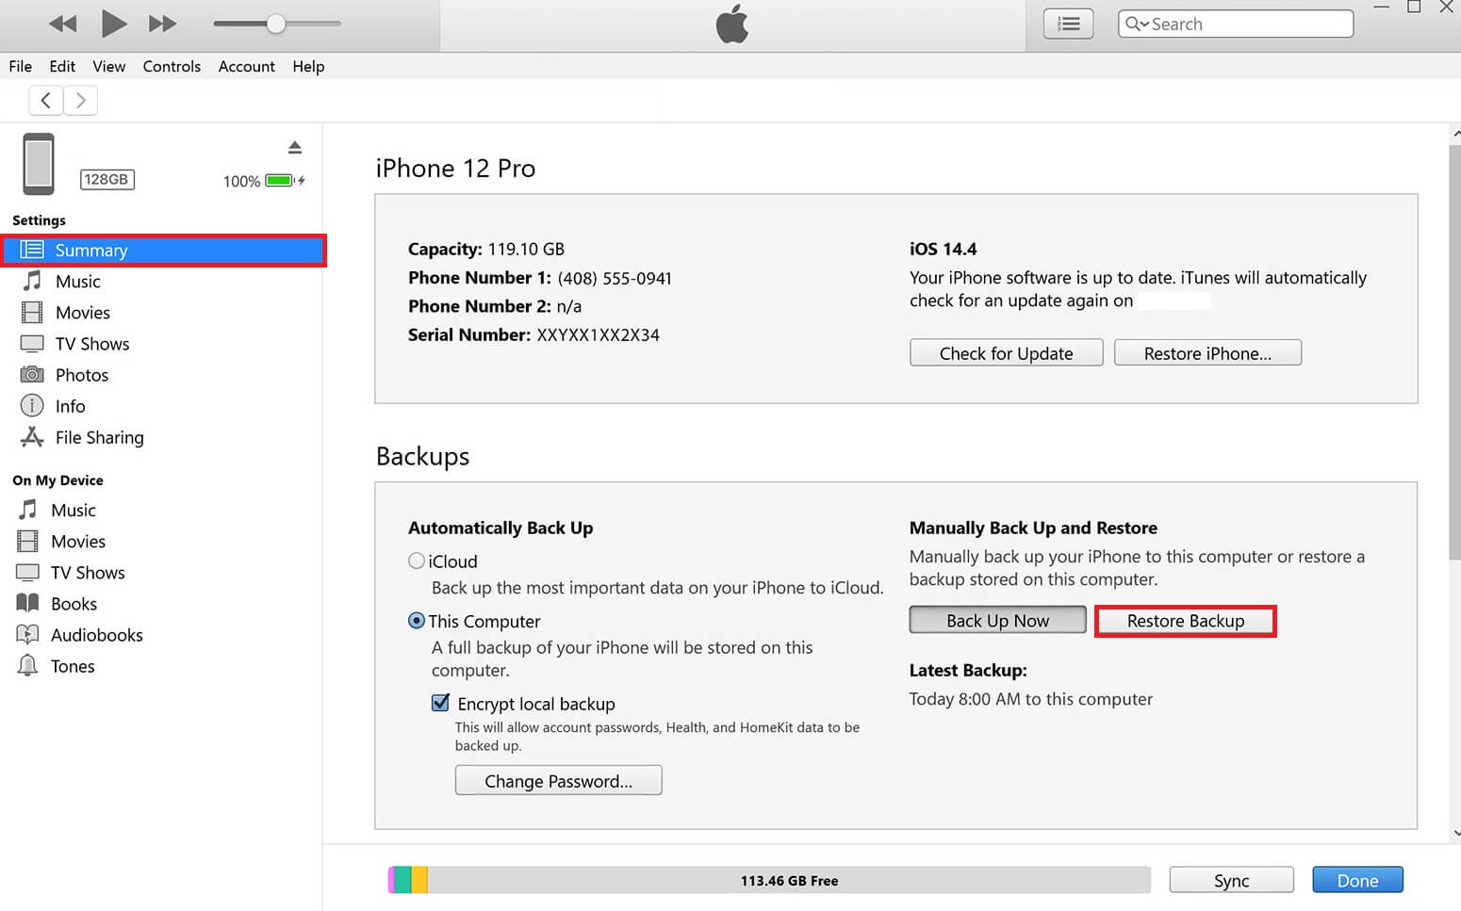Open Audiobooks under On My Device

(x=98, y=634)
